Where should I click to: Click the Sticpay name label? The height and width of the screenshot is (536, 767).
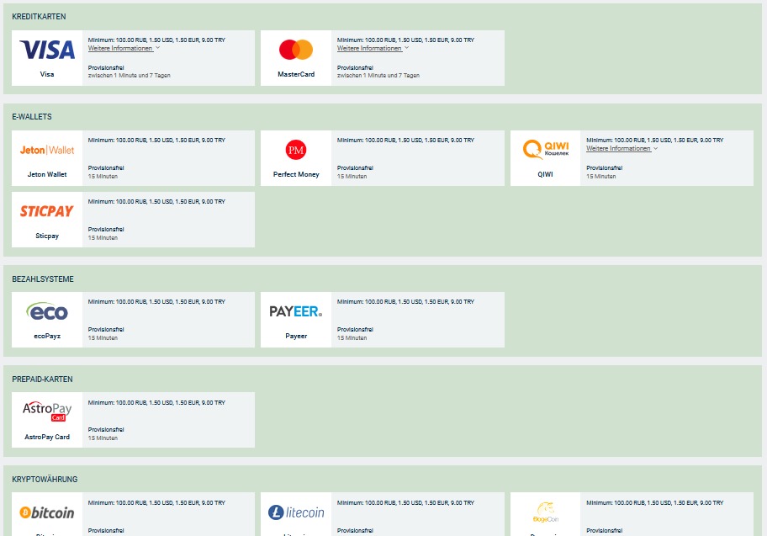pos(47,236)
